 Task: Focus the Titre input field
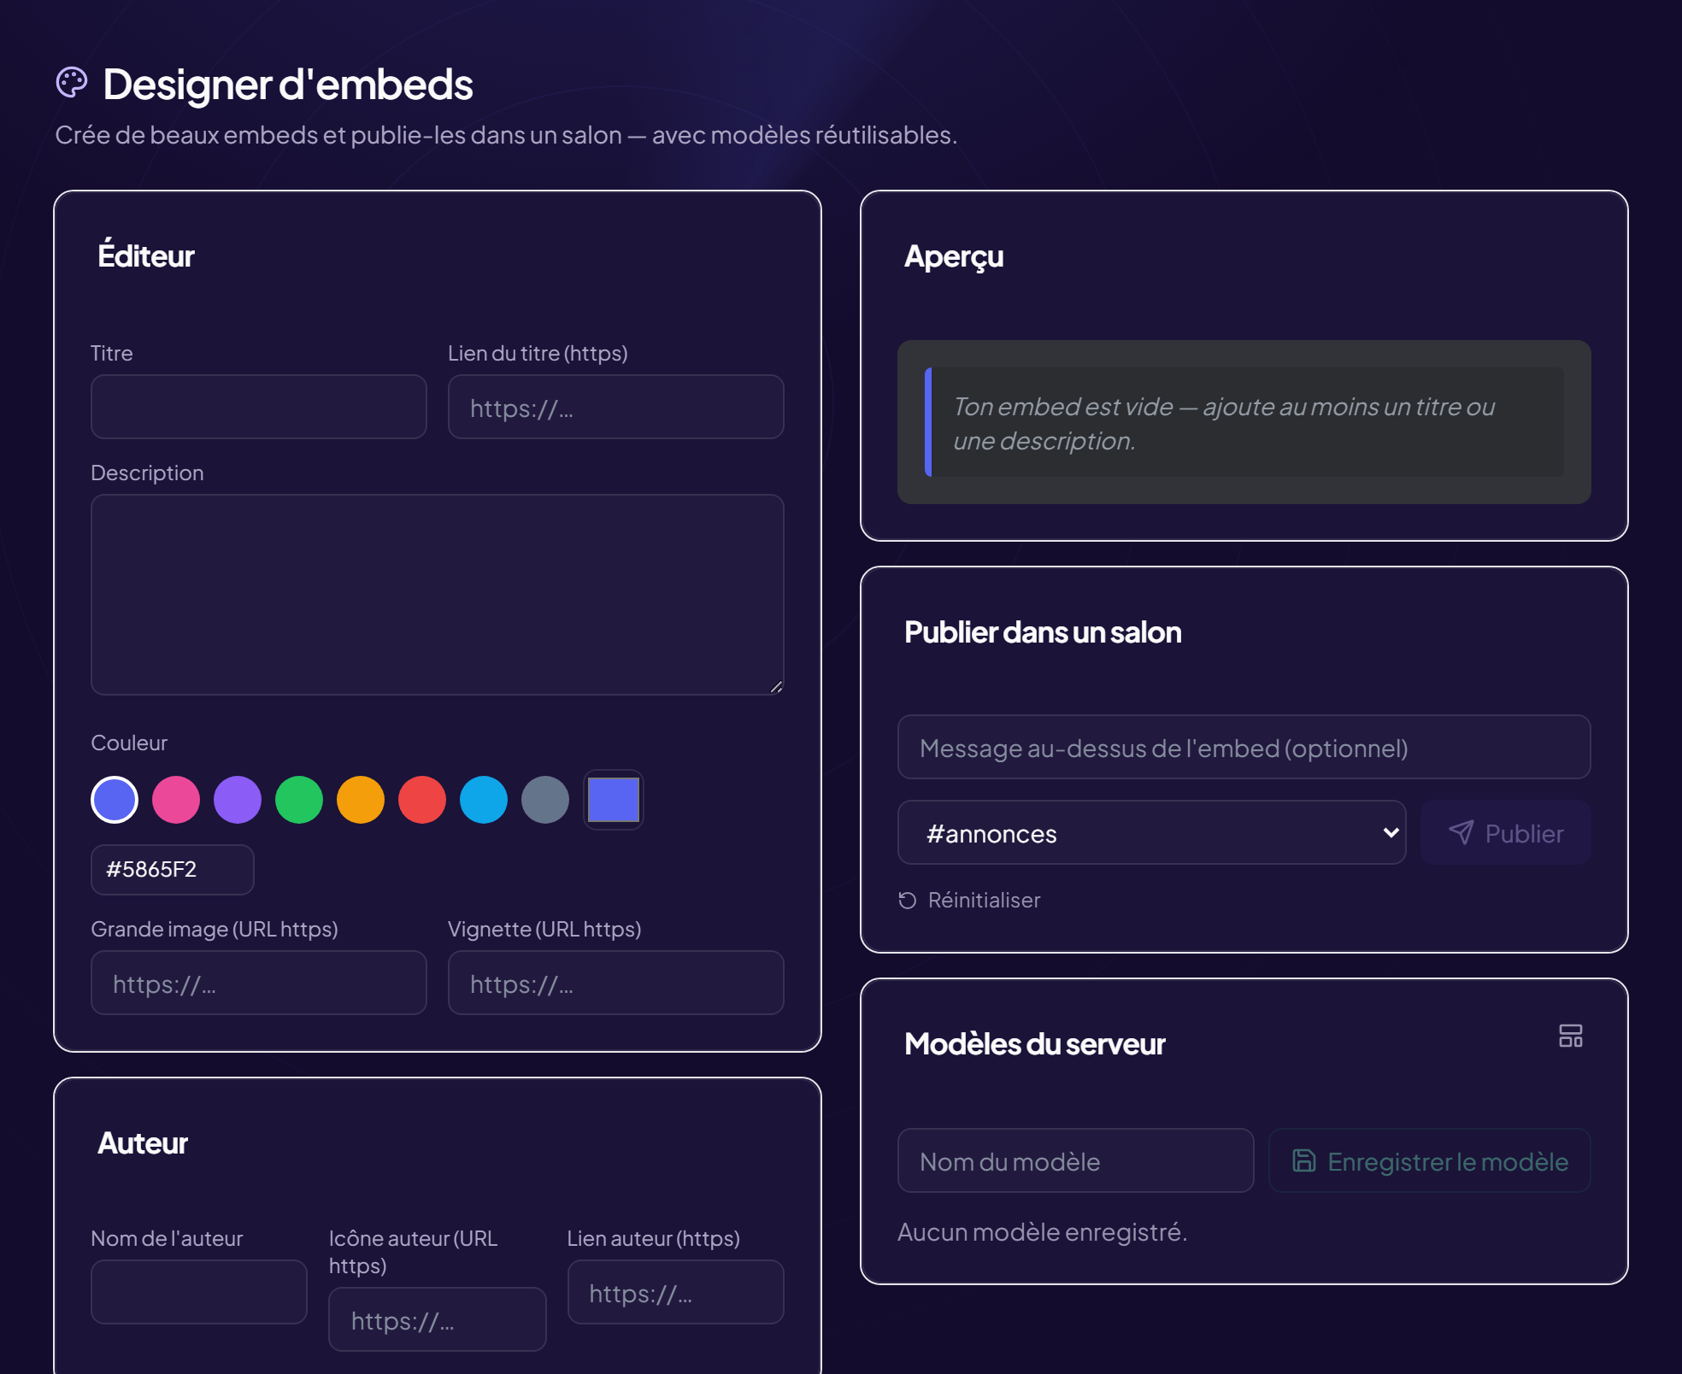[259, 407]
